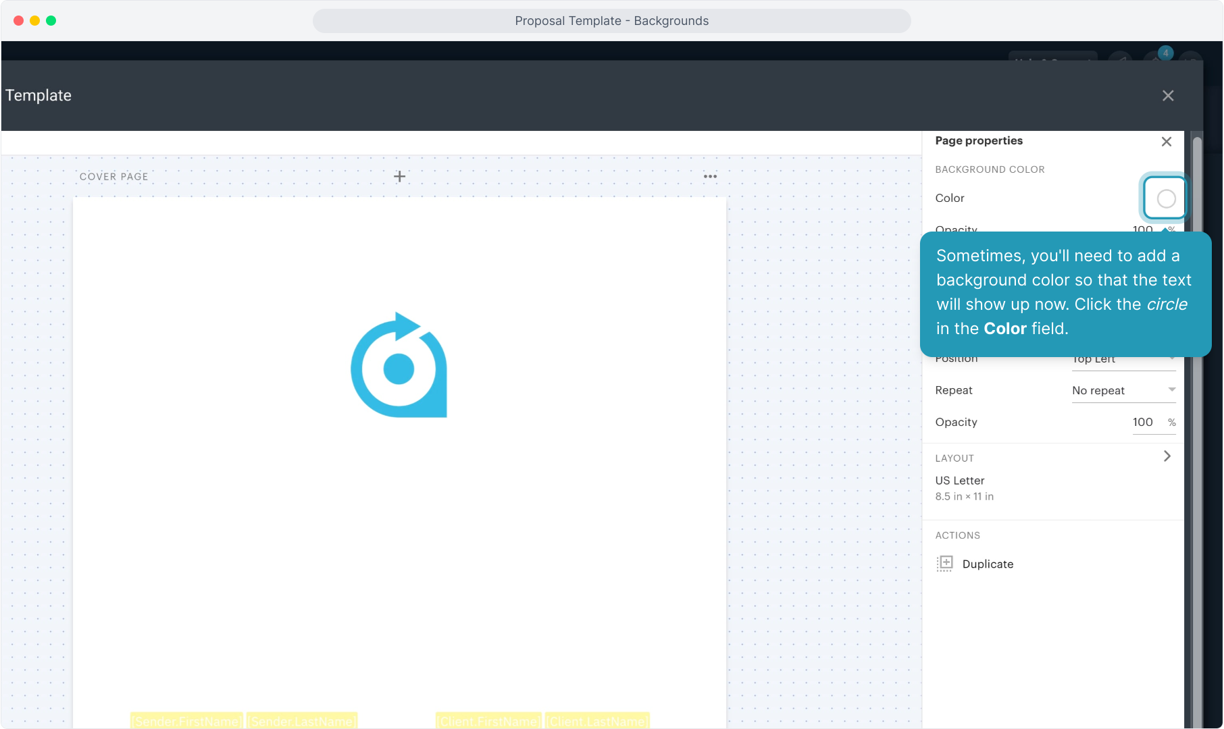Click the Client.LastName token

598,721
